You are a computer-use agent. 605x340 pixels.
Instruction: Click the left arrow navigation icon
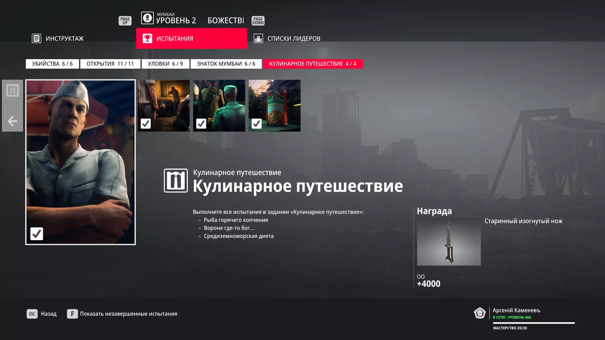point(12,121)
